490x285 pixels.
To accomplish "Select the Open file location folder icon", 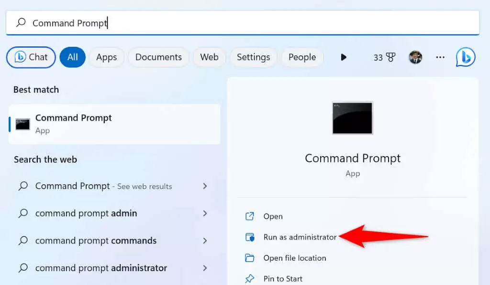I will [250, 258].
